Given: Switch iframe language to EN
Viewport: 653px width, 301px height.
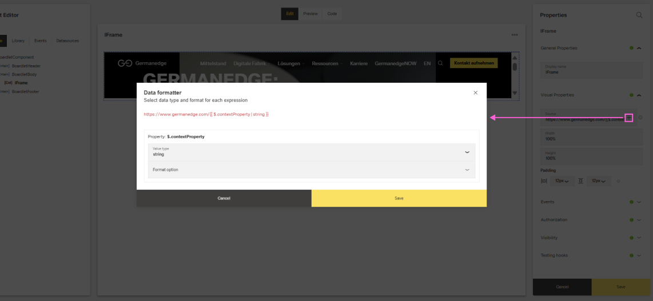Looking at the screenshot, I should tap(427, 63).
